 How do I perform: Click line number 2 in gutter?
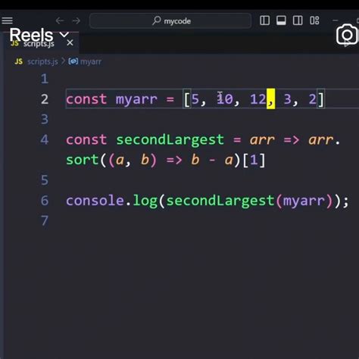point(45,99)
